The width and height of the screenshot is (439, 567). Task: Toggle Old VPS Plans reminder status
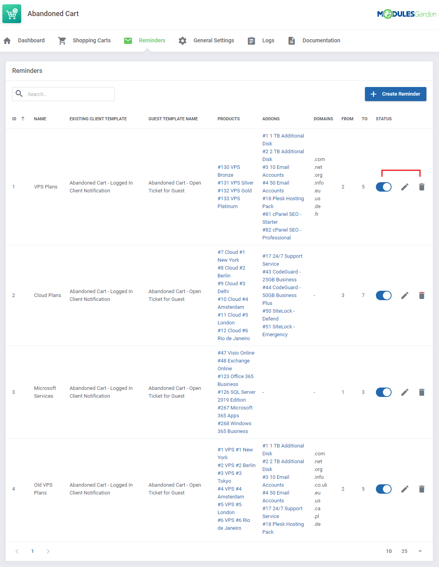point(384,489)
